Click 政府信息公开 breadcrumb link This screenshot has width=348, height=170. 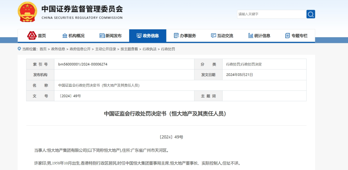click(80, 49)
